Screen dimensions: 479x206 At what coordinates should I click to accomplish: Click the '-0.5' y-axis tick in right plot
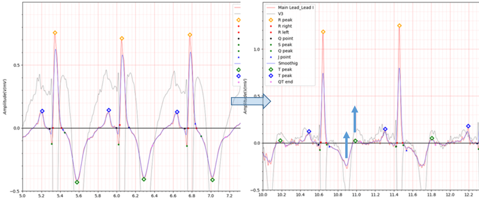(256, 190)
